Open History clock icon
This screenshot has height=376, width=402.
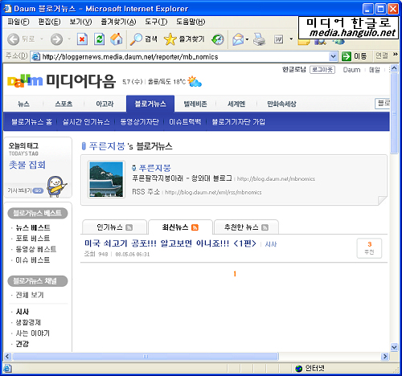(x=218, y=39)
